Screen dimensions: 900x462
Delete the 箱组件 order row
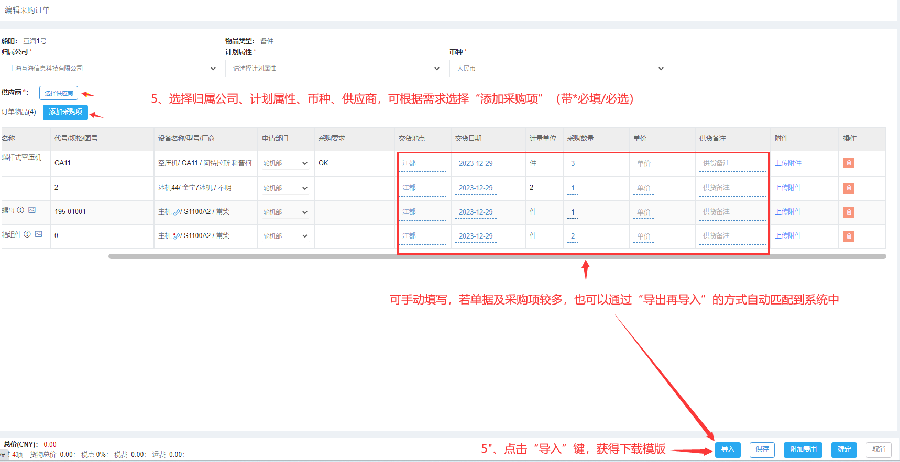click(849, 236)
